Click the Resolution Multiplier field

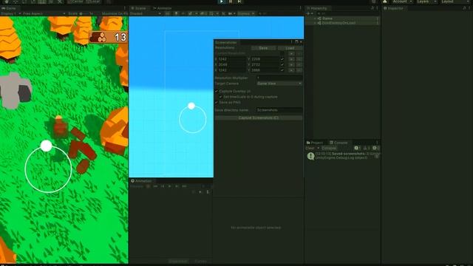click(279, 78)
